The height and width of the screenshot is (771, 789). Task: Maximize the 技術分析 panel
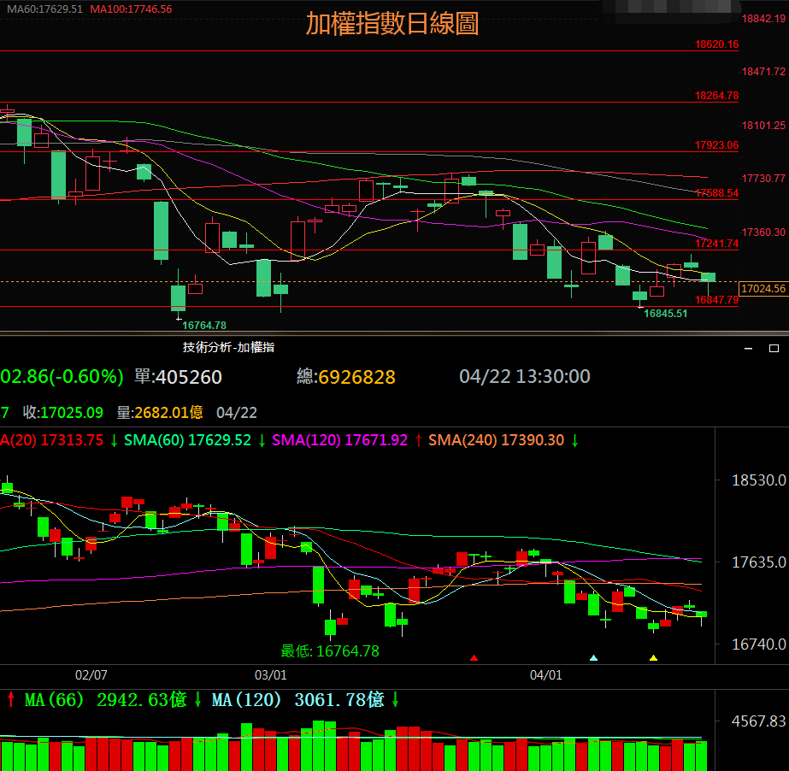(x=774, y=348)
